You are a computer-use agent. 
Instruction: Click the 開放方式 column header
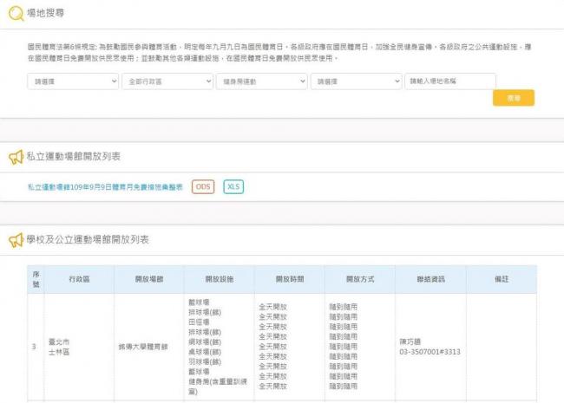(360, 279)
